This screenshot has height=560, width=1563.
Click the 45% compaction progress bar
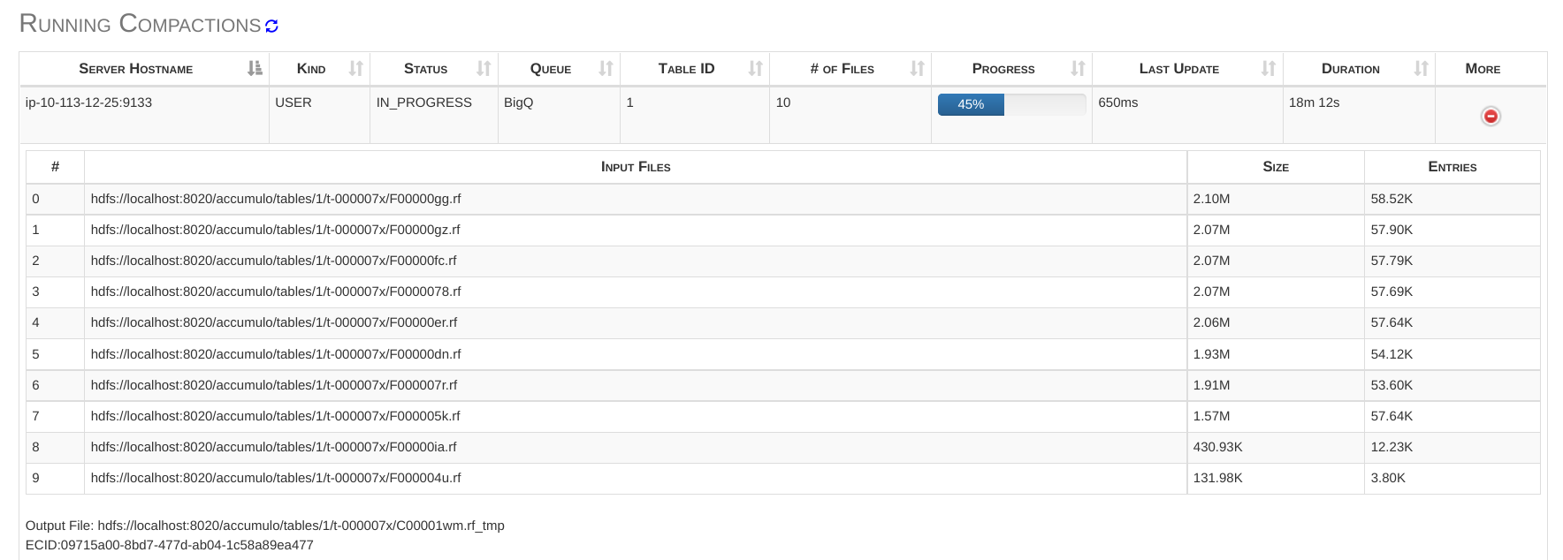pyautogui.click(x=1011, y=104)
